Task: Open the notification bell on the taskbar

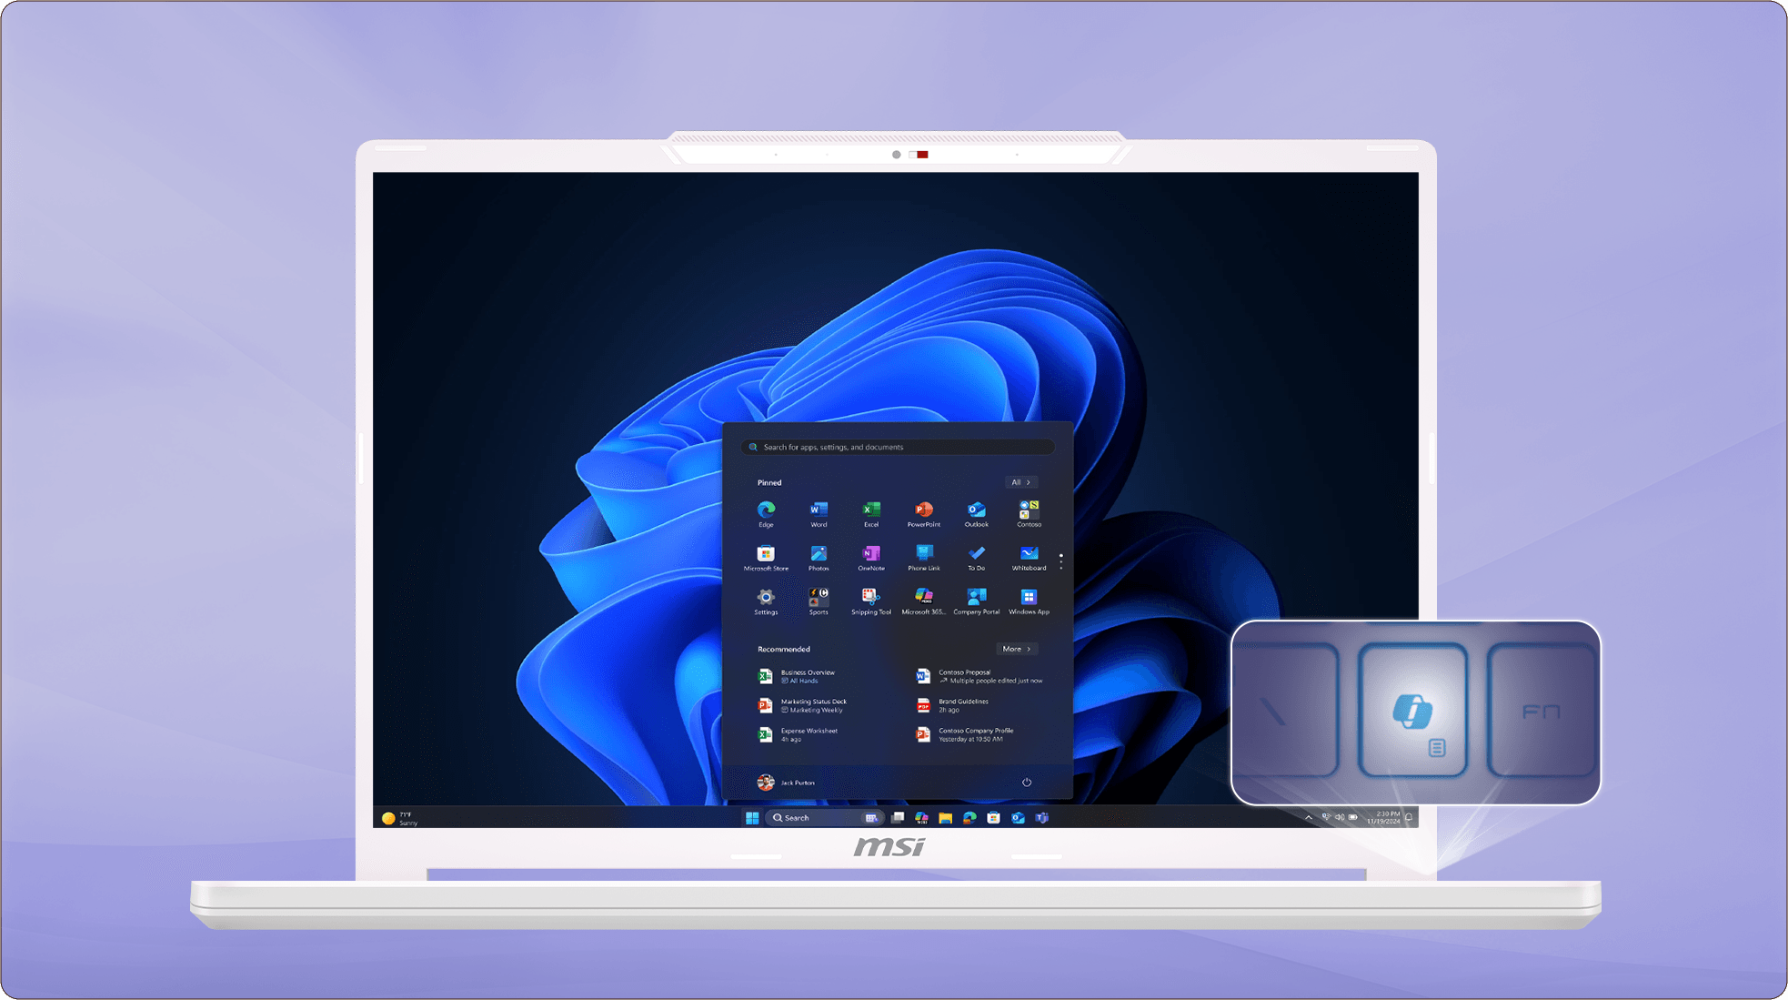Action: point(1409,817)
